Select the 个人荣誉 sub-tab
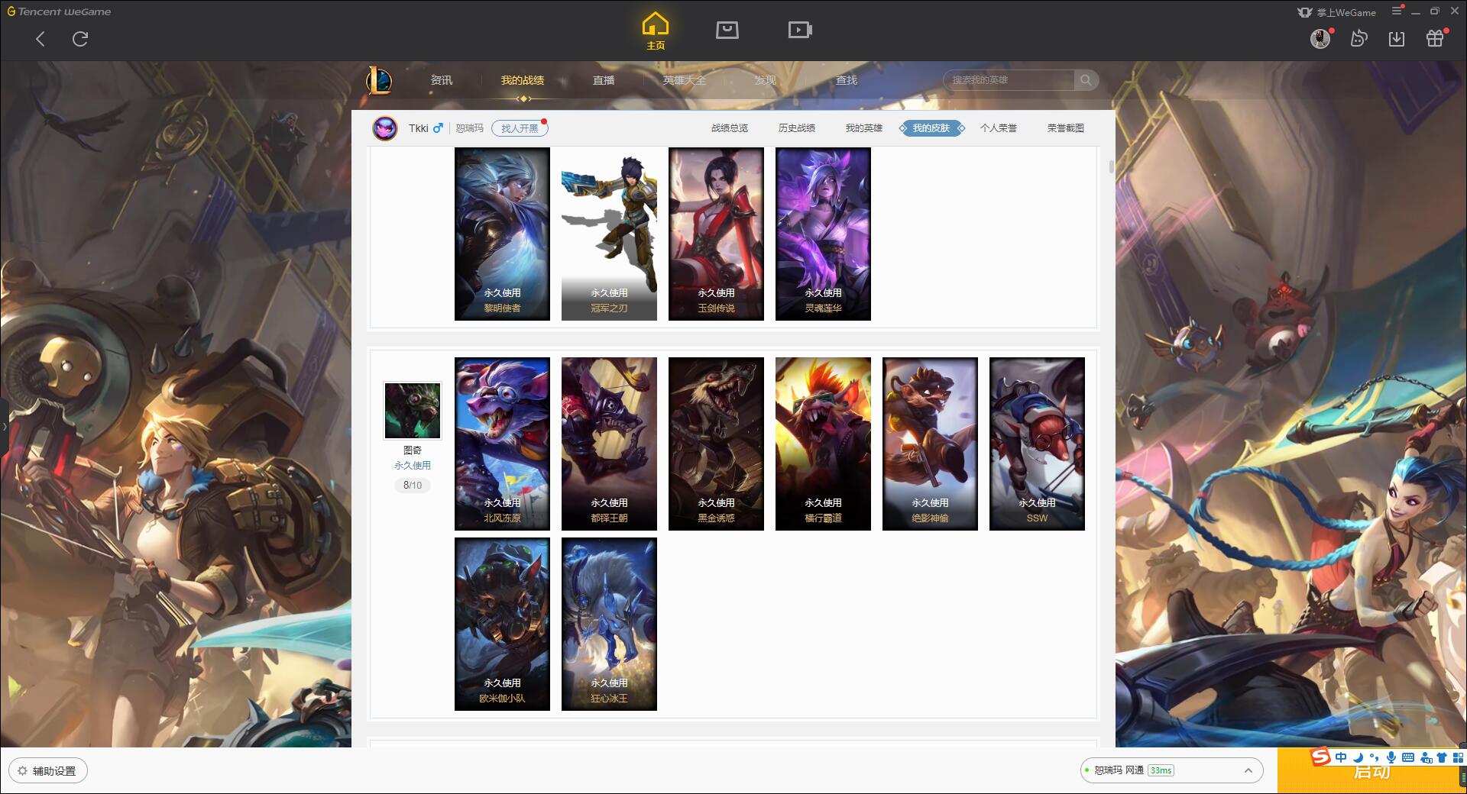1467x794 pixels. [x=999, y=128]
